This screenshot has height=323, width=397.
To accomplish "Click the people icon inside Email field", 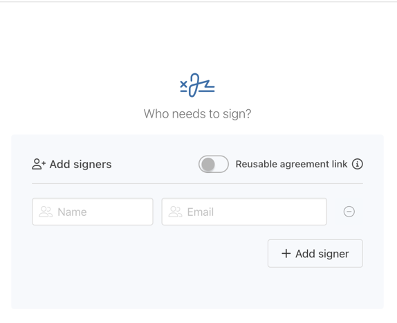I will pos(175,212).
